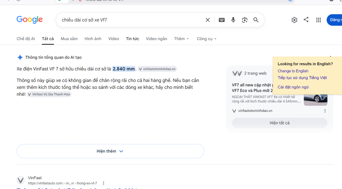Screen dimensions: 342x189
Task: Choose Tiếp tục sử dụng Tiếng Việt
Action: [x=302, y=78]
